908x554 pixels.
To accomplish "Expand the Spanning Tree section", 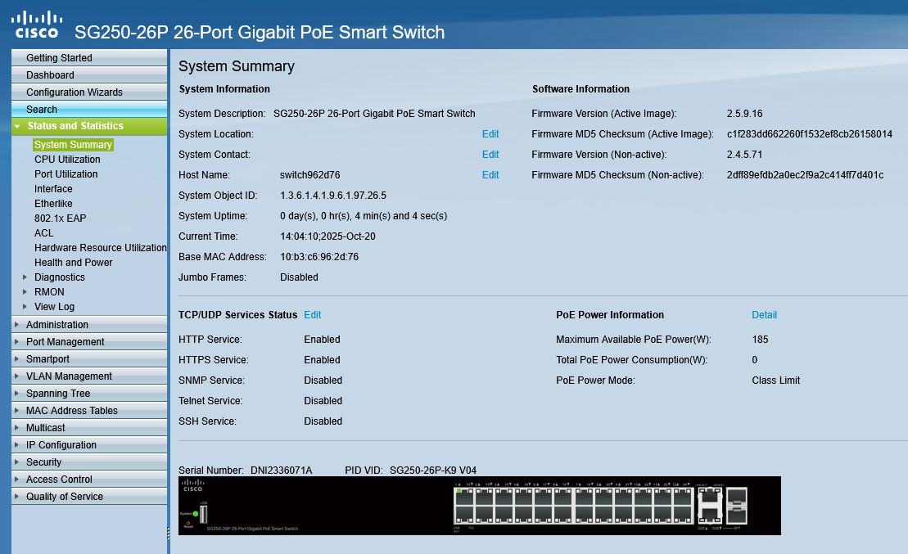I will pos(89,394).
